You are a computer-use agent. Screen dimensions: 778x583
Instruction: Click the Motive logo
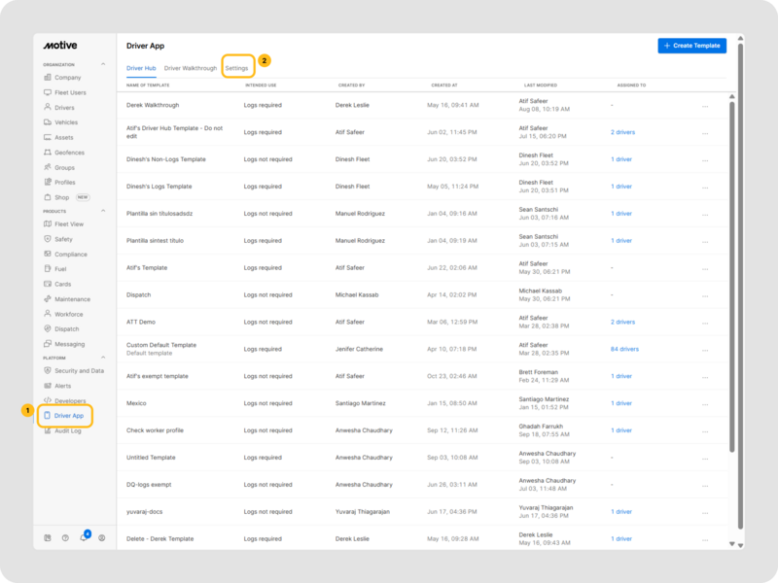[x=60, y=46]
